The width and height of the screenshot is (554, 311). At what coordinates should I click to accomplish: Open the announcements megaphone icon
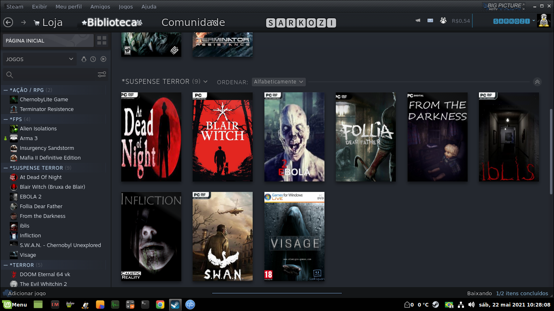[x=418, y=21]
